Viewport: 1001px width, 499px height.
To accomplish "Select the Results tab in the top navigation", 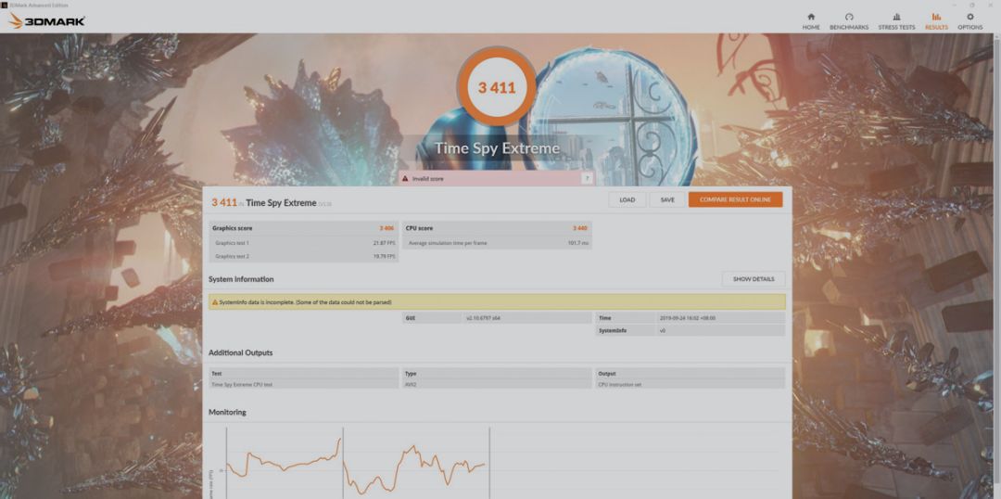I will [x=936, y=21].
